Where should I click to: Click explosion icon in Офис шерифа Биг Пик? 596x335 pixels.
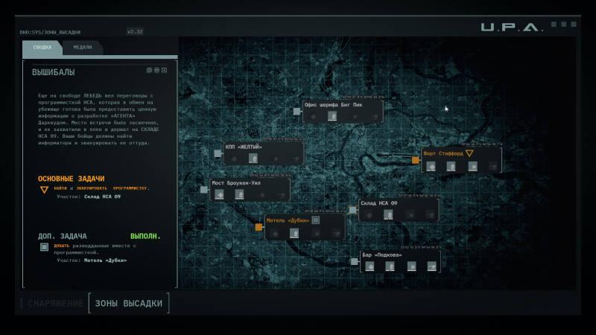[355, 117]
